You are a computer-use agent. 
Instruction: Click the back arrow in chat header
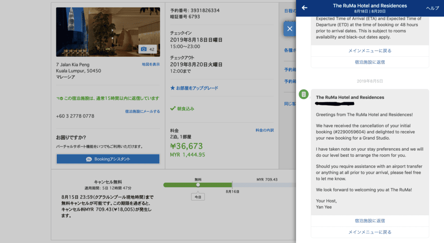304,8
